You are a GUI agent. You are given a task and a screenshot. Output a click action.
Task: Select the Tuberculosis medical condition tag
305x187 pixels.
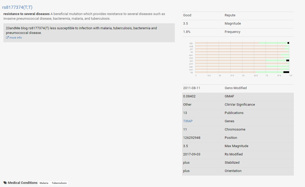point(59,183)
